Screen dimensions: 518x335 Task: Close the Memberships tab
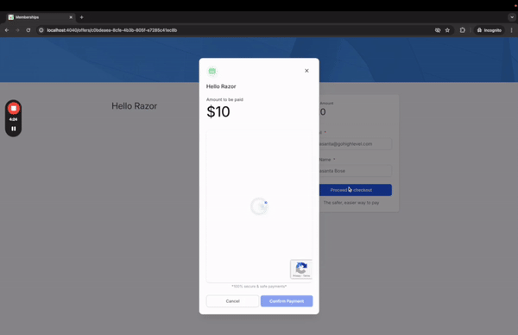[x=71, y=17]
